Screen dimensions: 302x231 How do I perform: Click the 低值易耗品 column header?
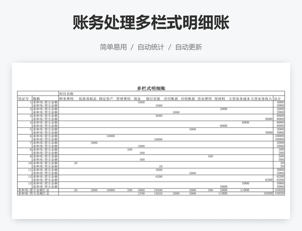click(88, 99)
